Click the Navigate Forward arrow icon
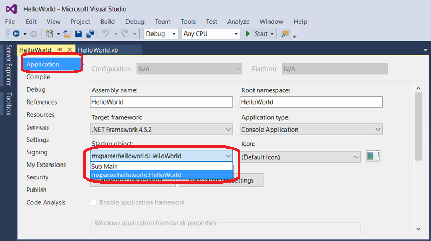This screenshot has height=241, width=431. click(x=33, y=34)
